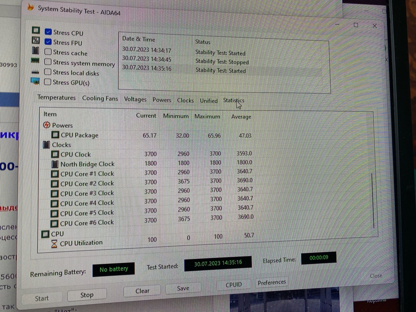Click the CPU Utilization row label

point(81,243)
